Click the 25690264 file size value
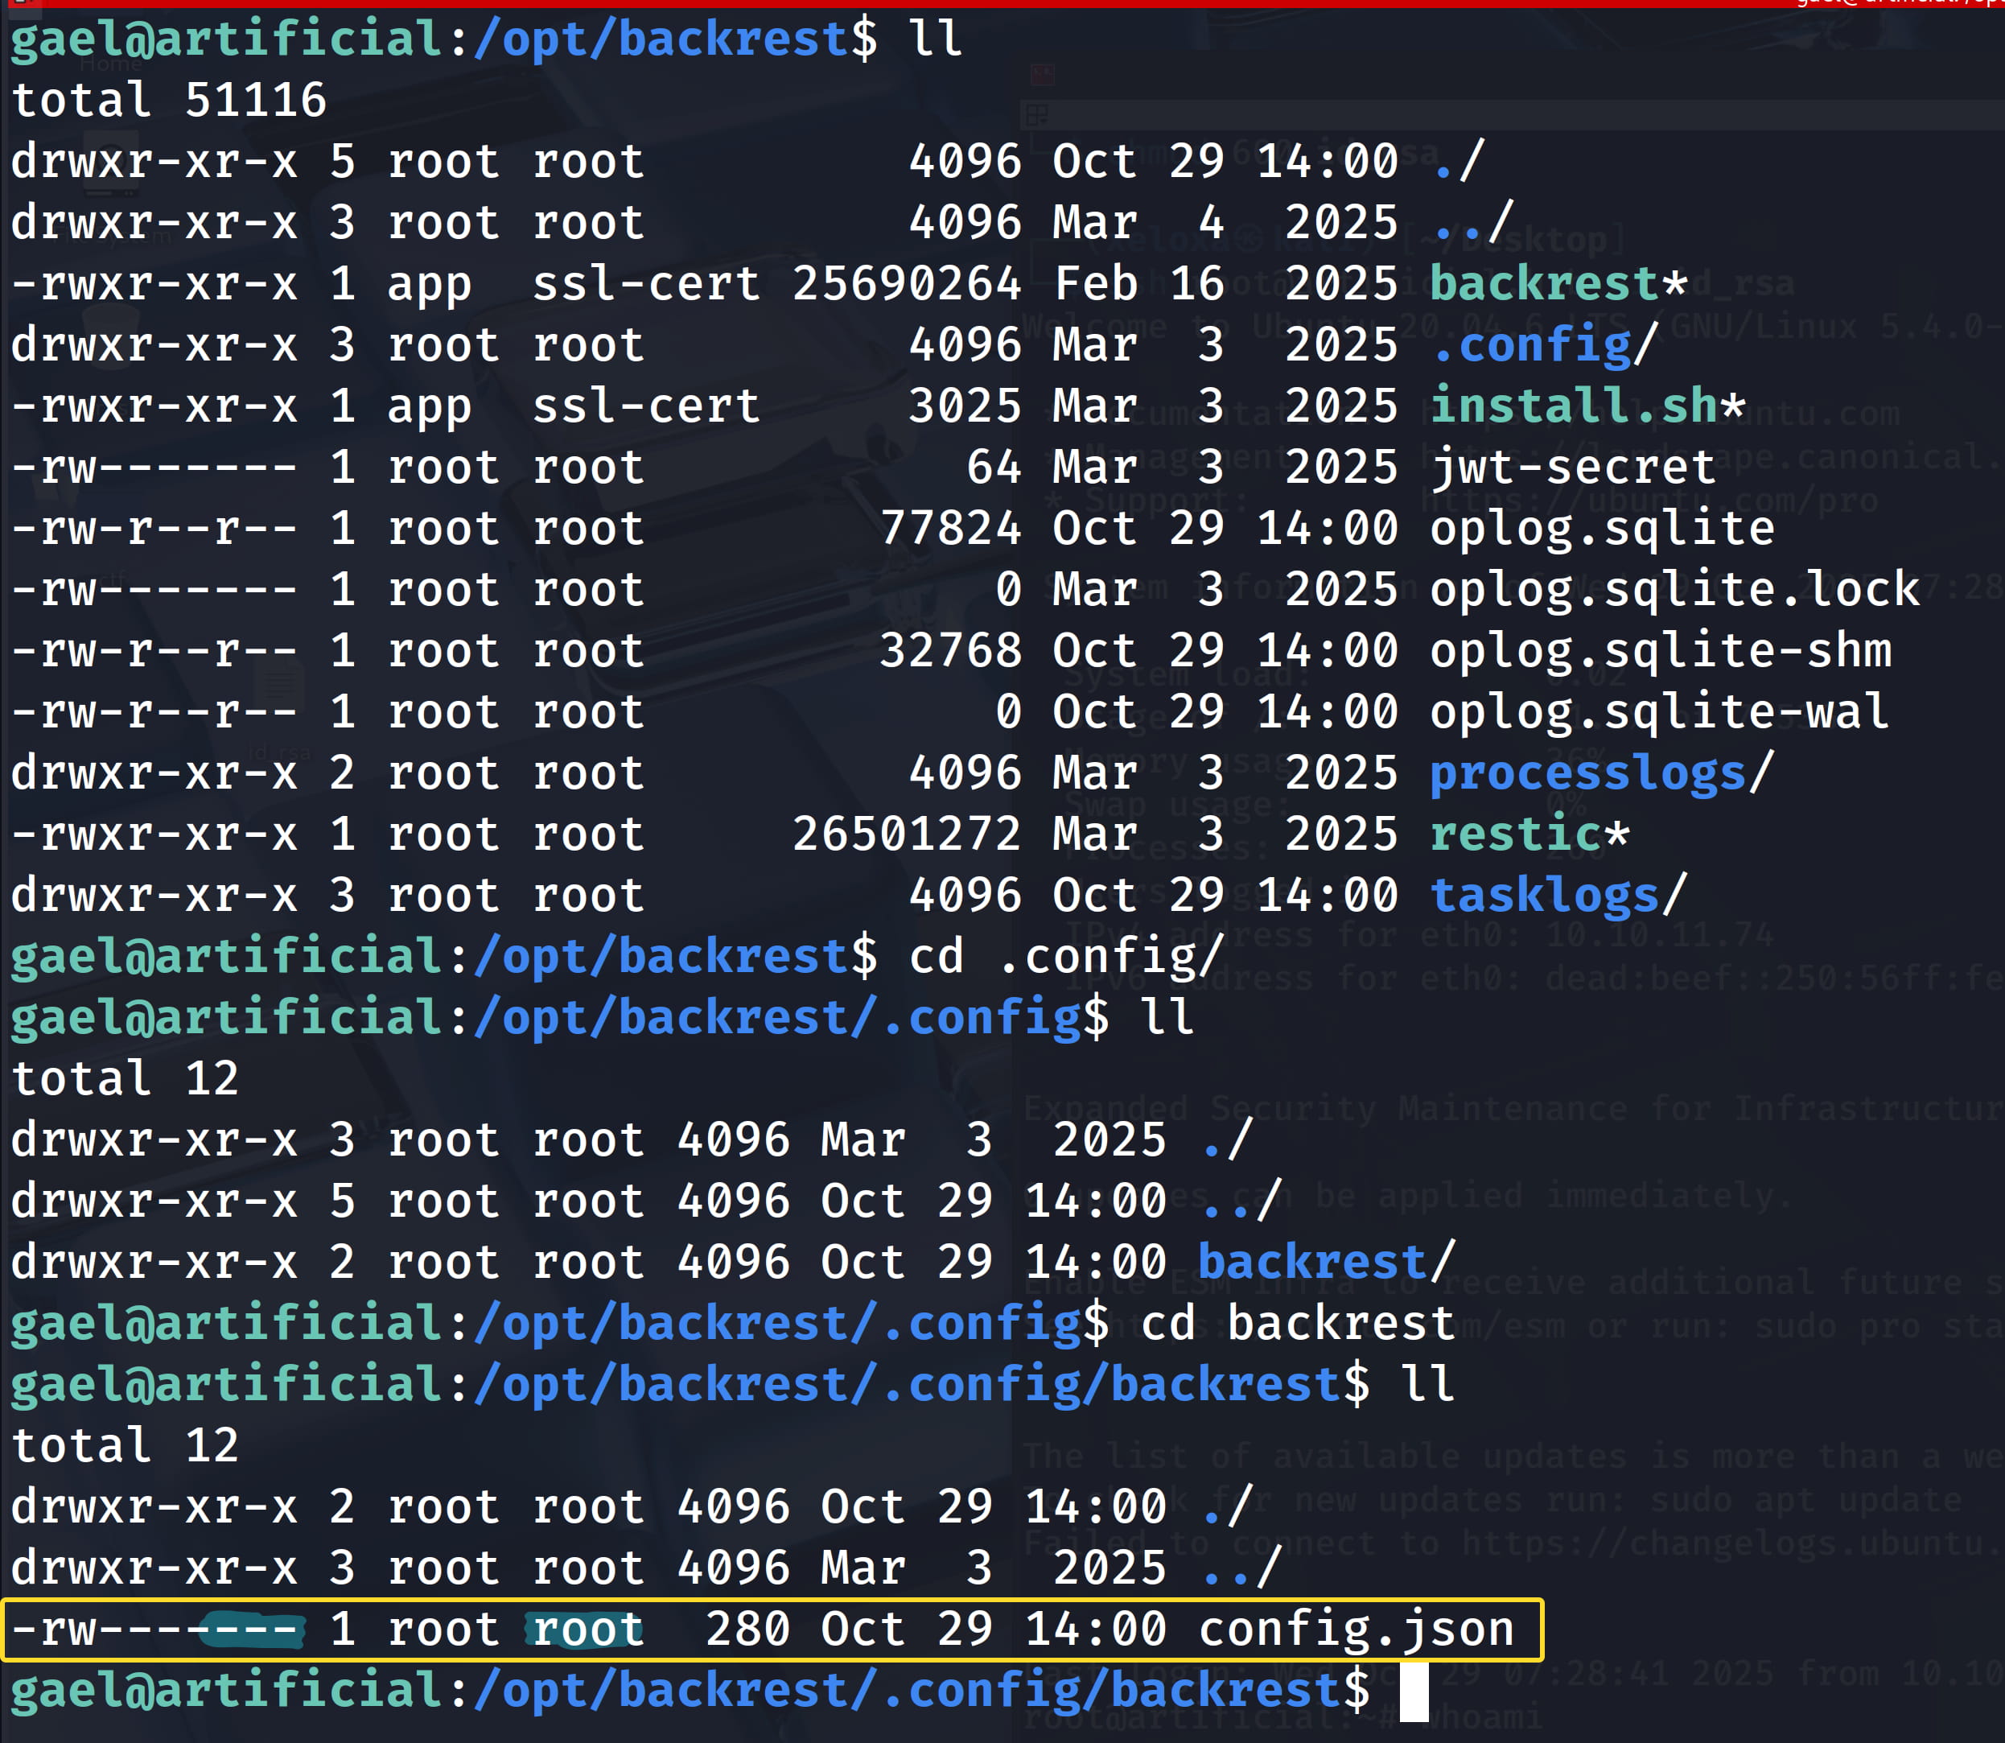Image resolution: width=2005 pixels, height=1743 pixels. click(x=906, y=284)
